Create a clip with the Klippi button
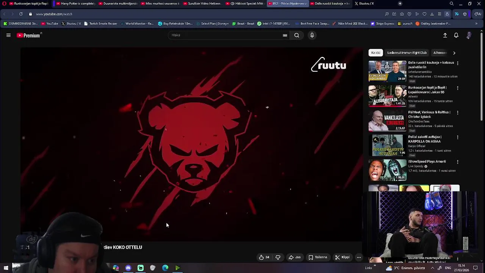Screen dimensions: 485x273 pos(342,257)
